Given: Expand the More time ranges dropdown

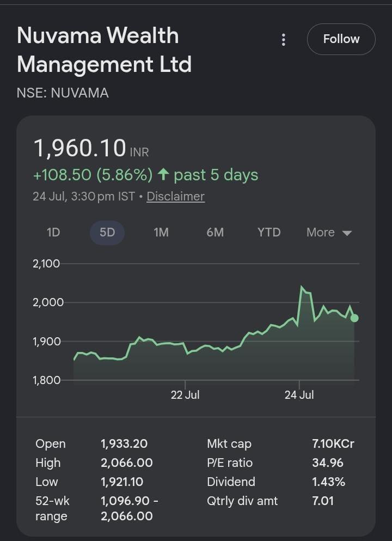Looking at the screenshot, I should (x=329, y=233).
